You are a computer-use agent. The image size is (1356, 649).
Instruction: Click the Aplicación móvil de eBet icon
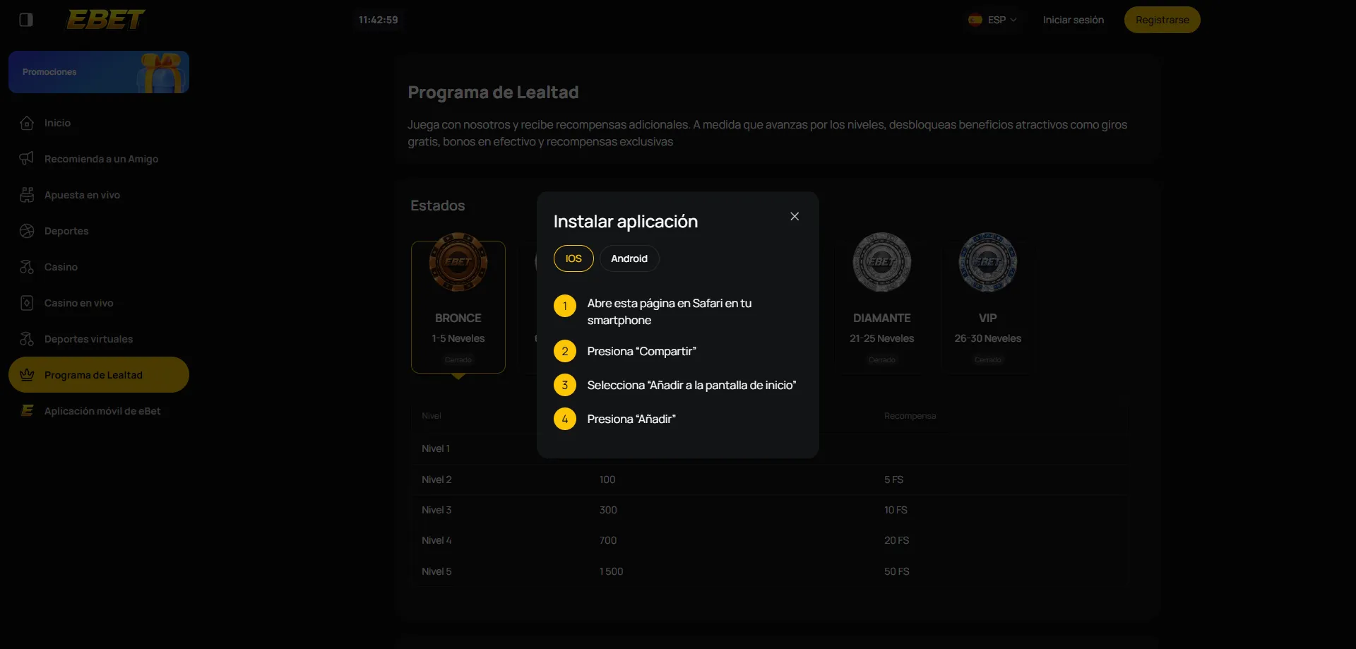(x=27, y=411)
